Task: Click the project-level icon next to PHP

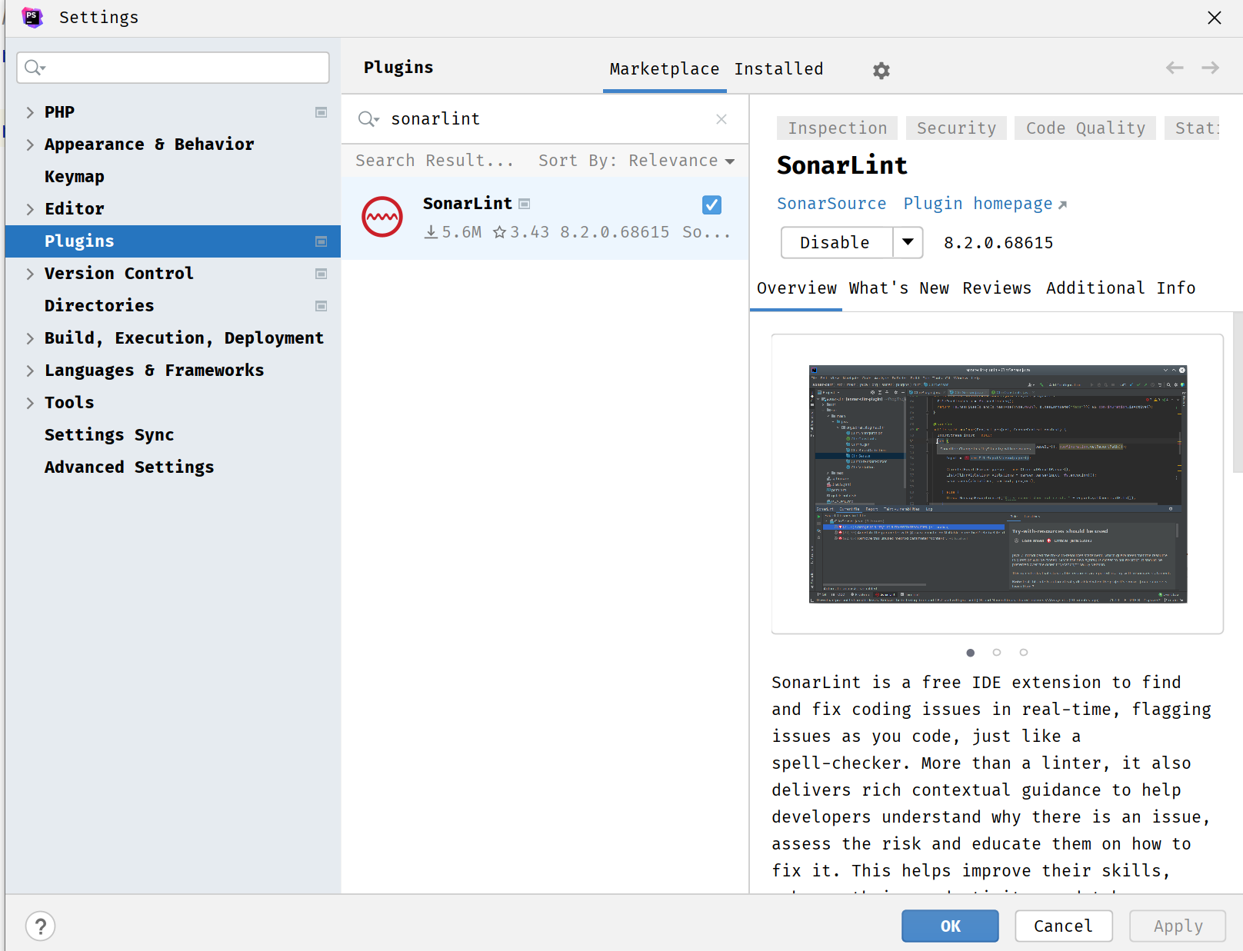Action: point(322,112)
